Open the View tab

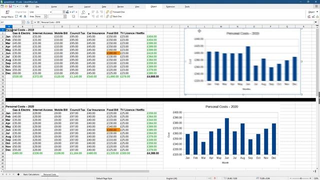(x=137, y=6)
